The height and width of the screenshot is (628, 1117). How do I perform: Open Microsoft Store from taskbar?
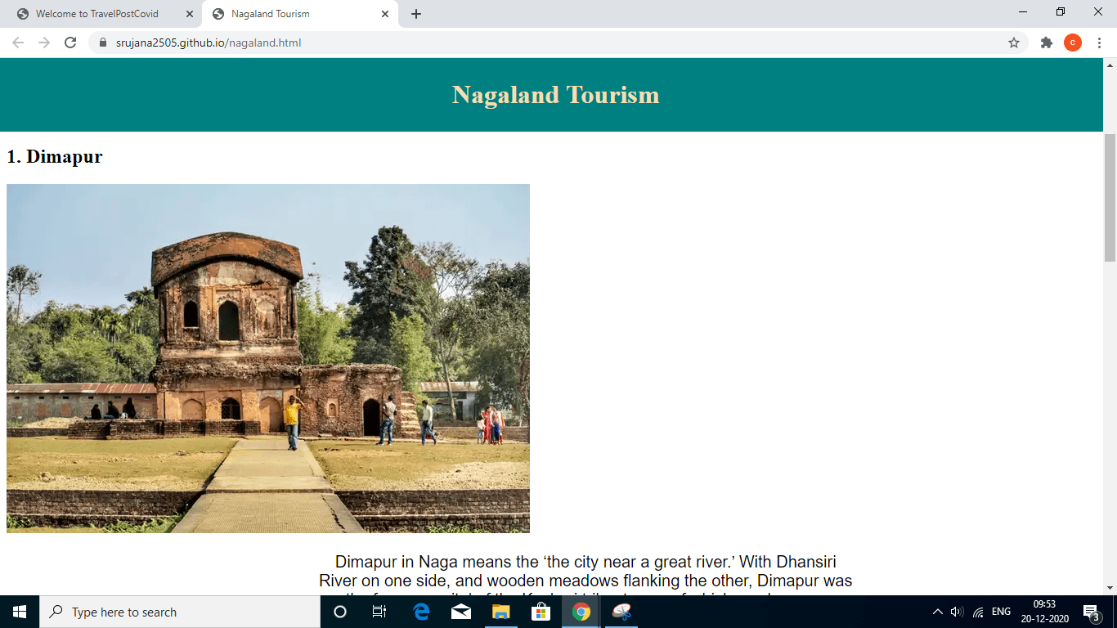(541, 612)
